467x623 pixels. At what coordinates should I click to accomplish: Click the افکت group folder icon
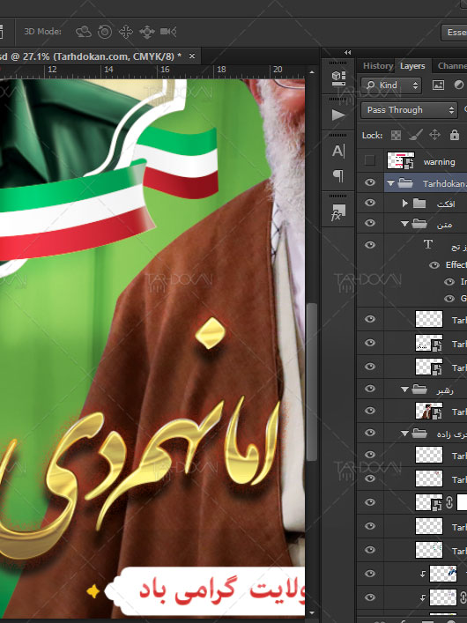[x=419, y=204]
